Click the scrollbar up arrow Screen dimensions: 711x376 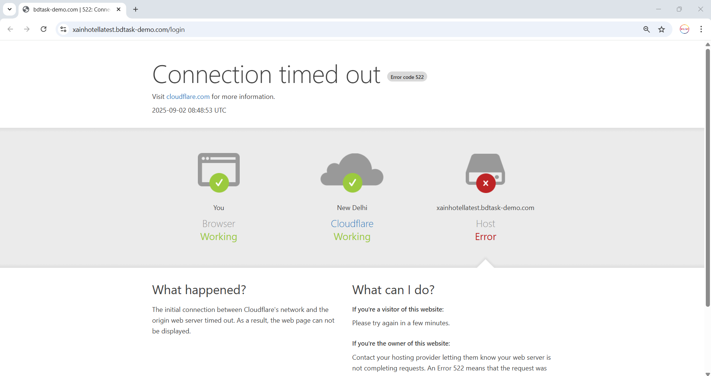[708, 44]
